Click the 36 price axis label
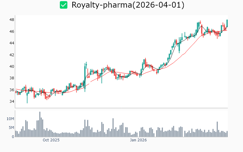The height and width of the screenshot is (152, 243). tap(12, 90)
